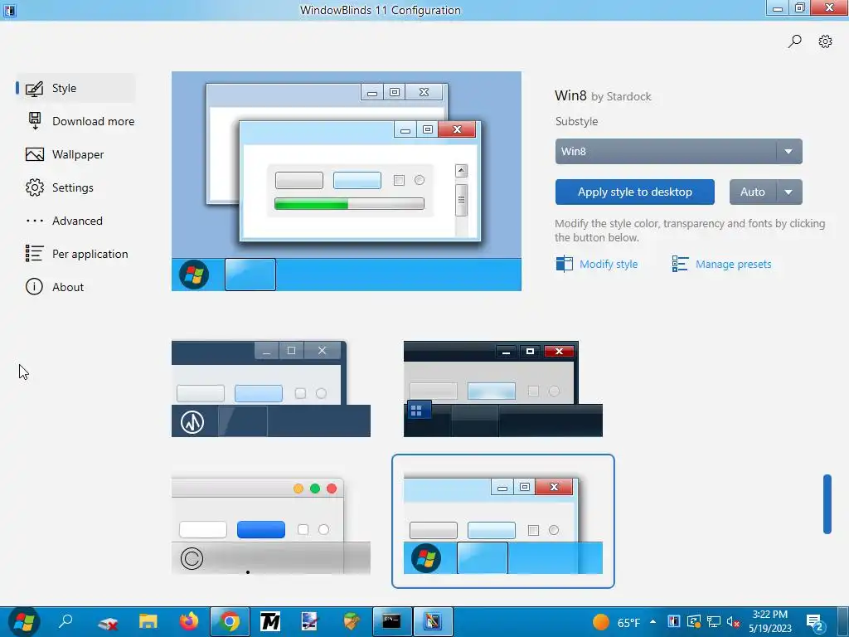Open taskbar Search magnifier
Image resolution: width=849 pixels, height=637 pixels.
click(65, 621)
